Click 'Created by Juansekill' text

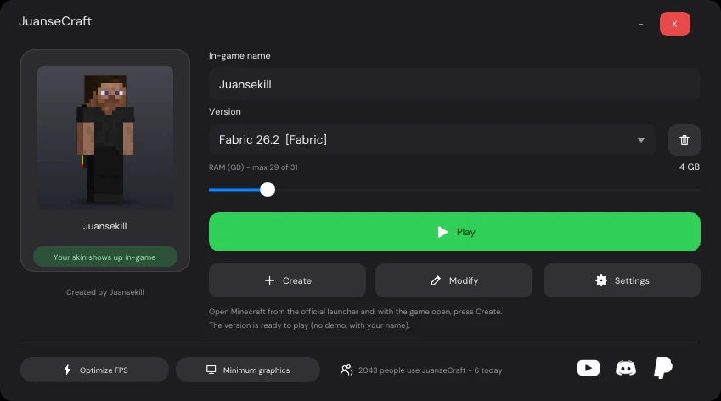click(104, 292)
